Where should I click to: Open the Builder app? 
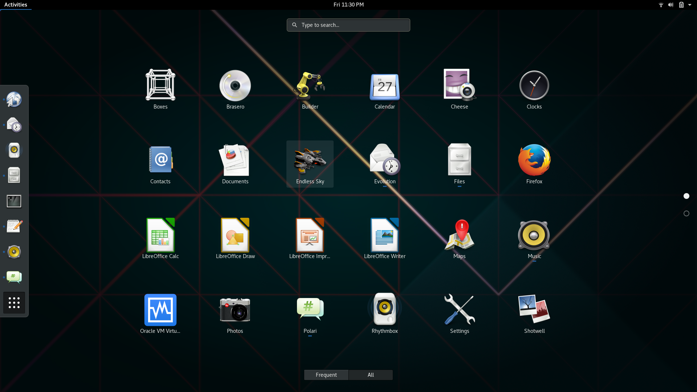click(x=310, y=89)
